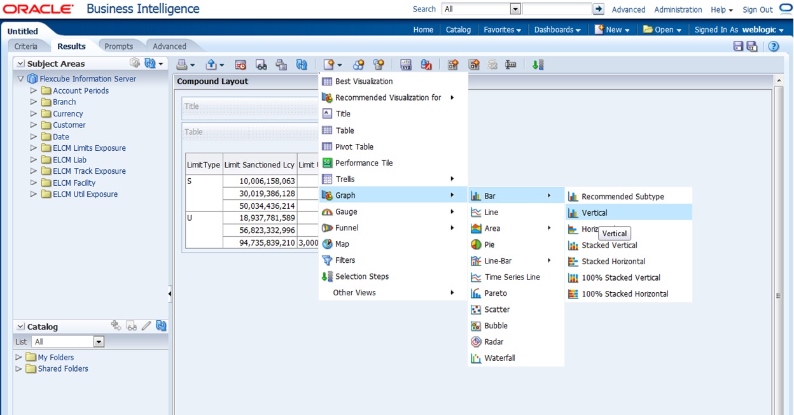Viewport: 794px width, 415px height.
Task: Switch to the Prompts tab
Action: point(119,46)
